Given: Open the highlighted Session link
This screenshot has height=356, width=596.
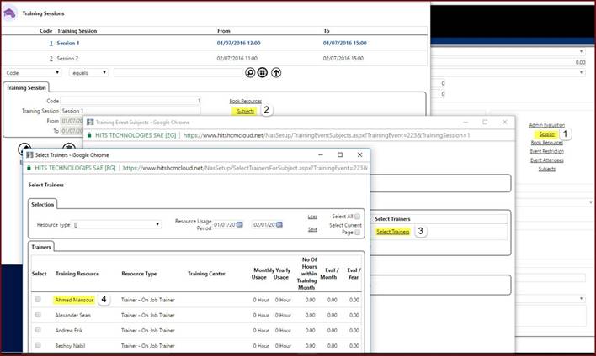Looking at the screenshot, I should click(x=546, y=133).
